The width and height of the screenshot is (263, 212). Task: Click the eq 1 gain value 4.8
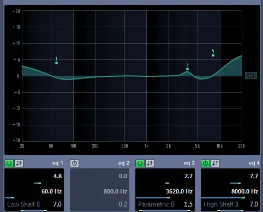click(57, 176)
